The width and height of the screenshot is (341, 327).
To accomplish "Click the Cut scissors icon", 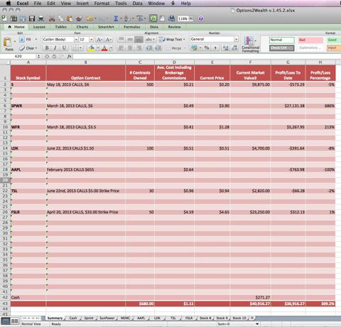I will point(52,18).
